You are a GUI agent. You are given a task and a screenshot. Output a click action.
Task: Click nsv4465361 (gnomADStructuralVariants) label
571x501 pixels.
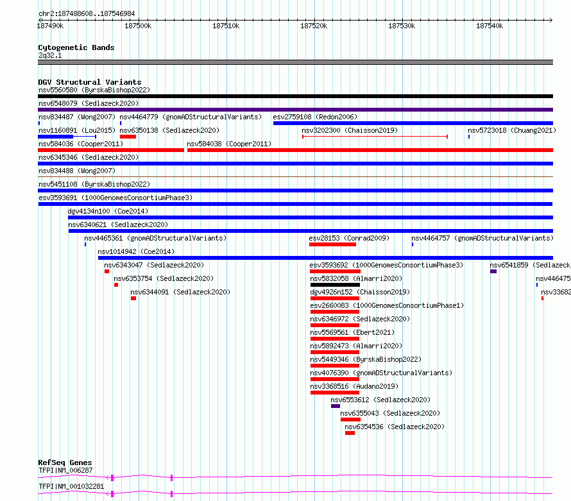(x=155, y=238)
